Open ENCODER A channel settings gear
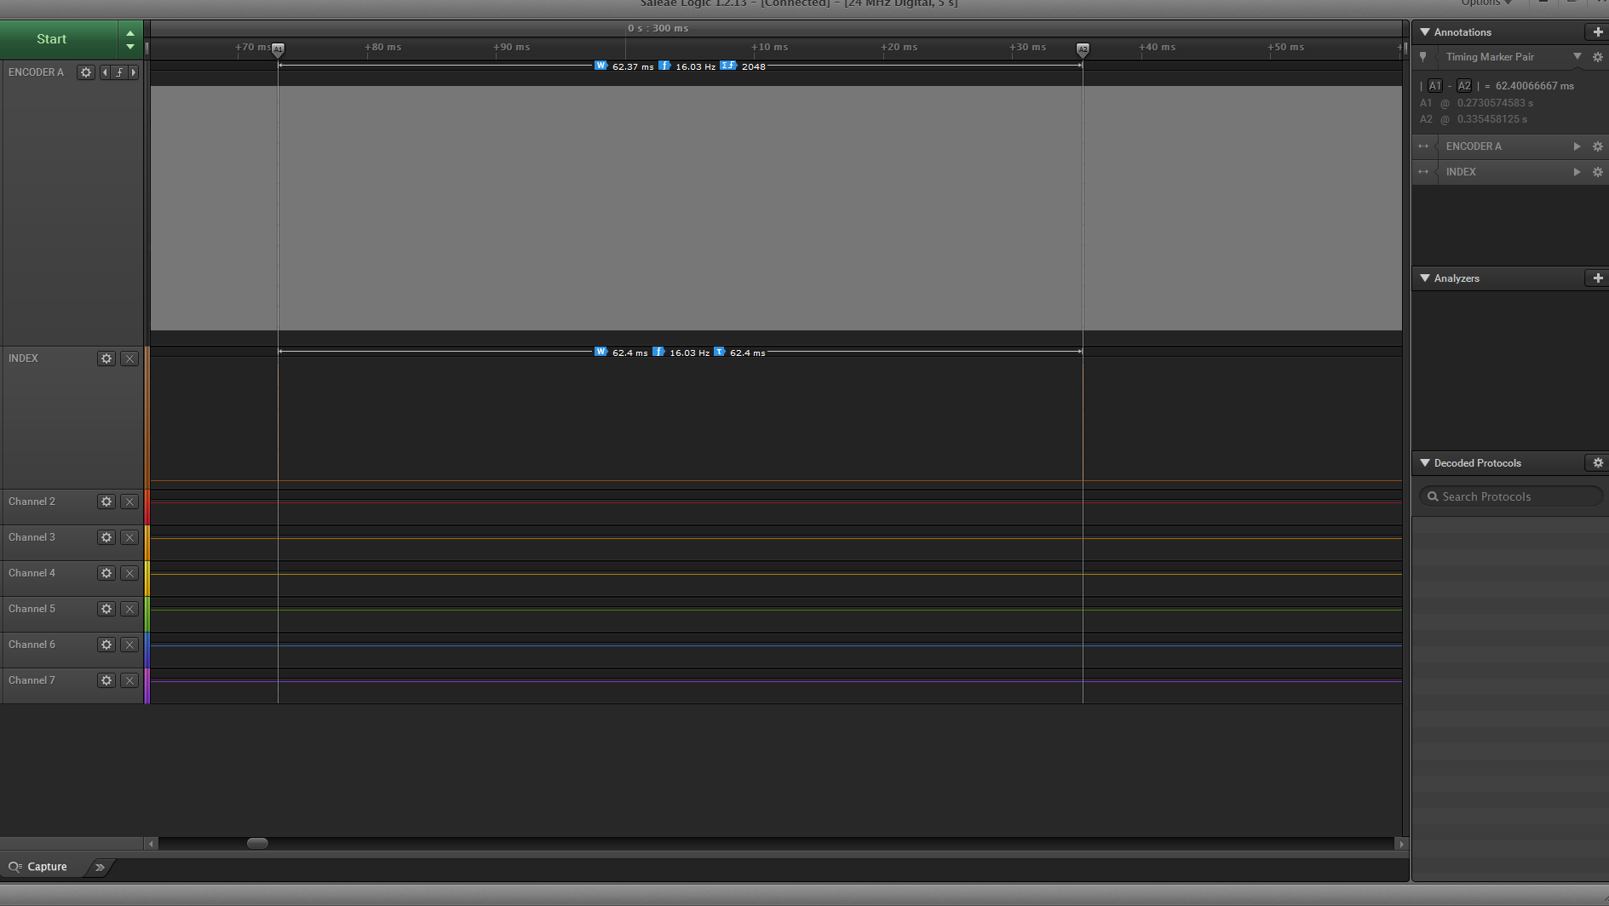This screenshot has height=906, width=1609. click(x=85, y=72)
